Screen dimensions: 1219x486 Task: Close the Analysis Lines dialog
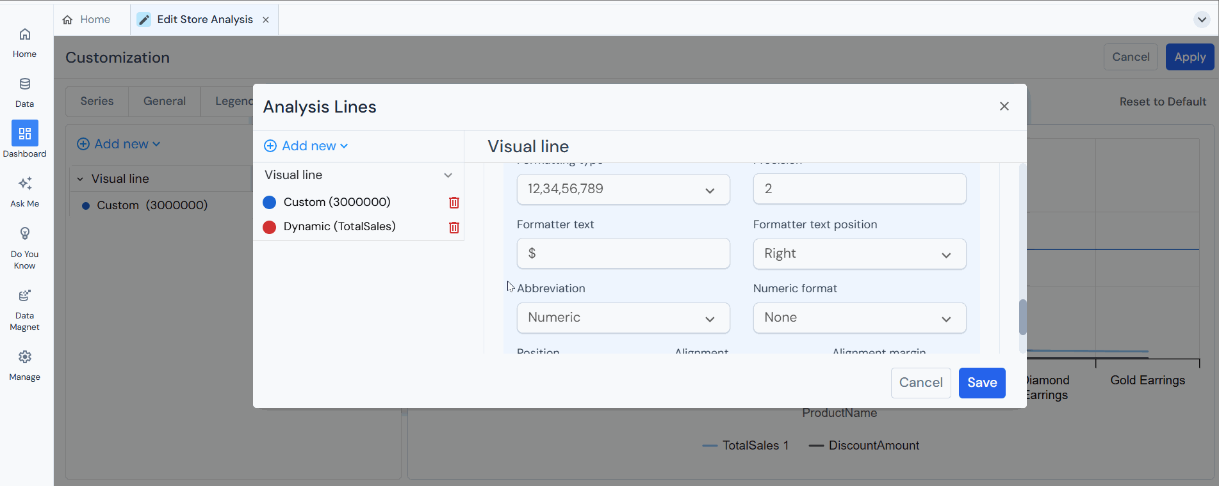[1004, 106]
